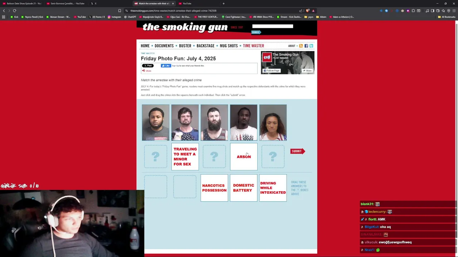Switch to the Balloon Date Show tab

22,4
